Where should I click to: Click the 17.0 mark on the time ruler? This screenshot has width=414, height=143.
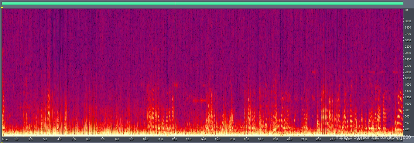[x=246, y=139]
